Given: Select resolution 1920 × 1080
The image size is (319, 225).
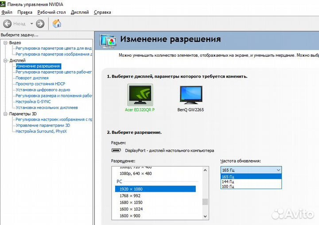Looking at the screenshot, I should (156, 189).
